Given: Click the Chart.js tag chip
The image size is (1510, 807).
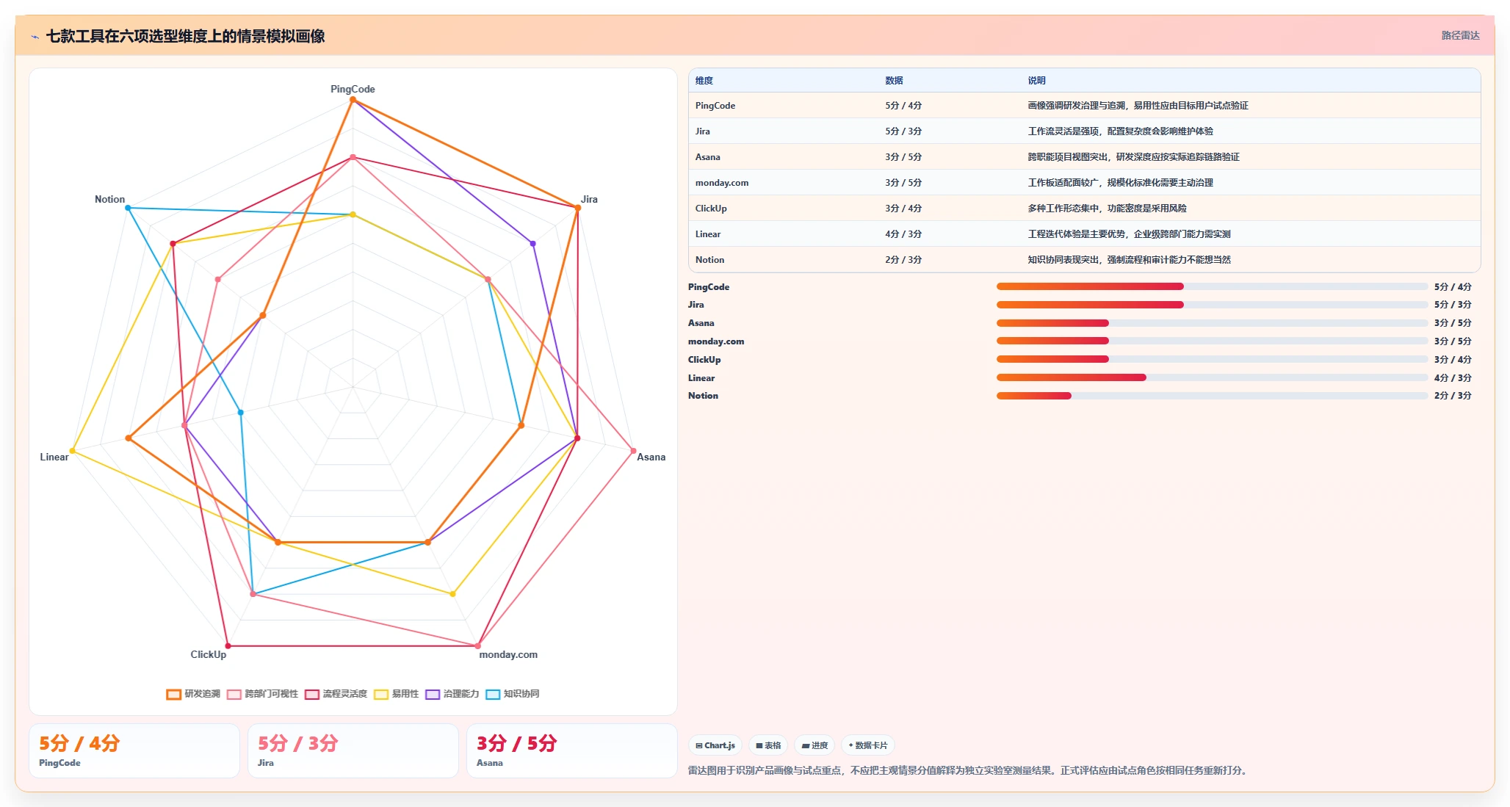Looking at the screenshot, I should (x=715, y=745).
